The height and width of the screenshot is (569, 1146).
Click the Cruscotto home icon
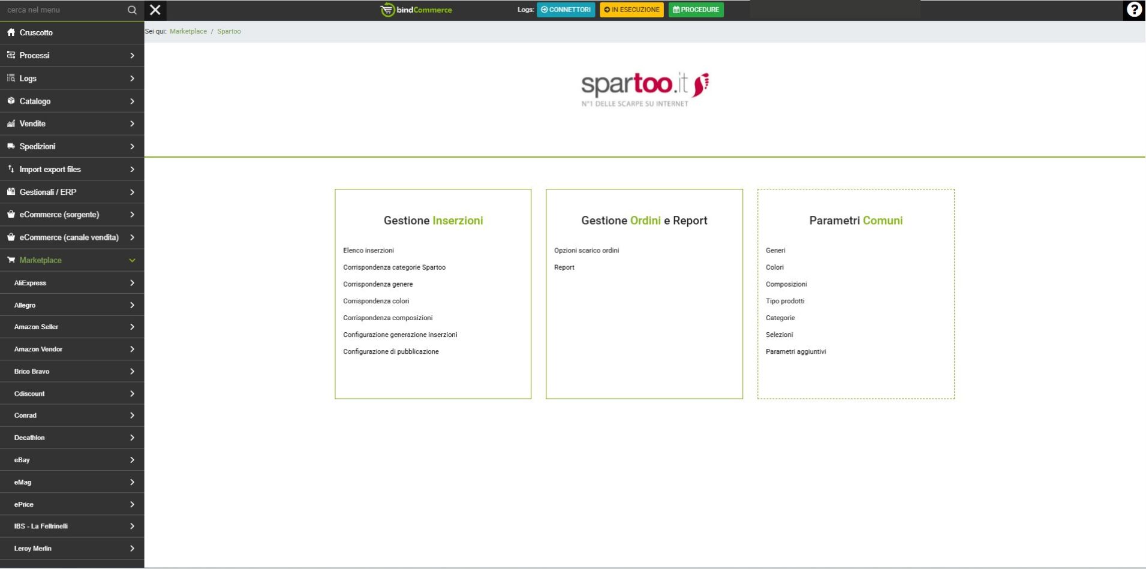click(x=11, y=32)
